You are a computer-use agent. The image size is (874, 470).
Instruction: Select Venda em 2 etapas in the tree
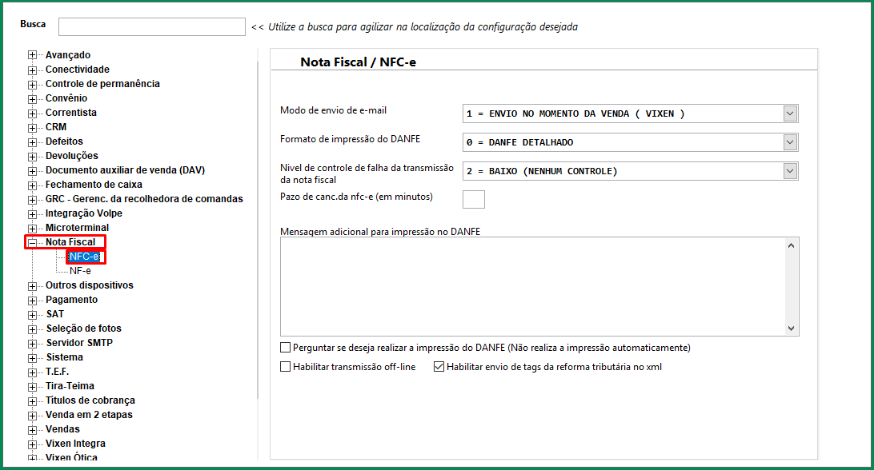click(89, 415)
